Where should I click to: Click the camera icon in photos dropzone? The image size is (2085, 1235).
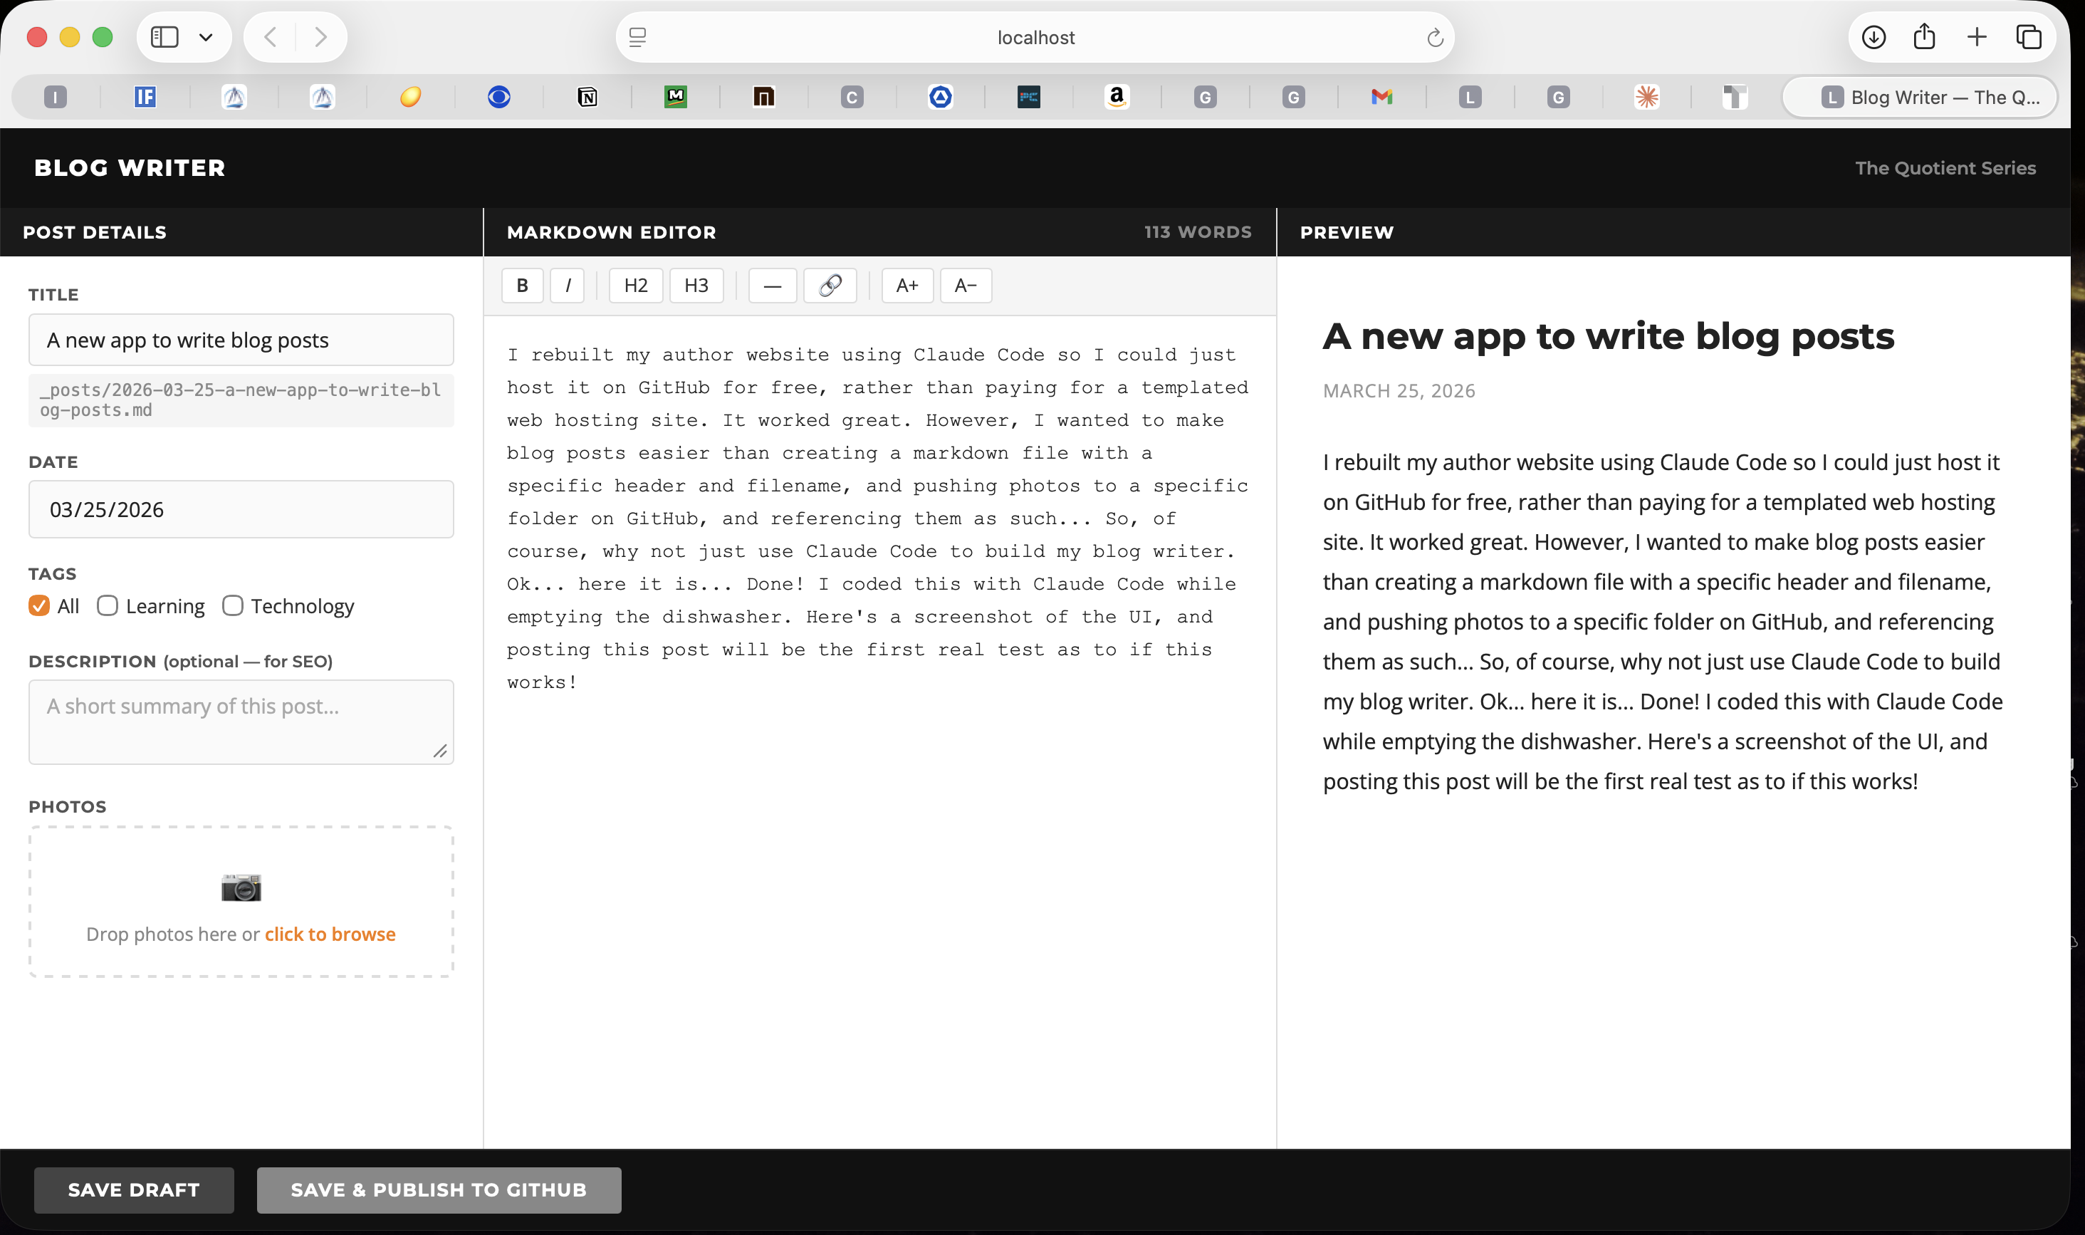click(241, 887)
